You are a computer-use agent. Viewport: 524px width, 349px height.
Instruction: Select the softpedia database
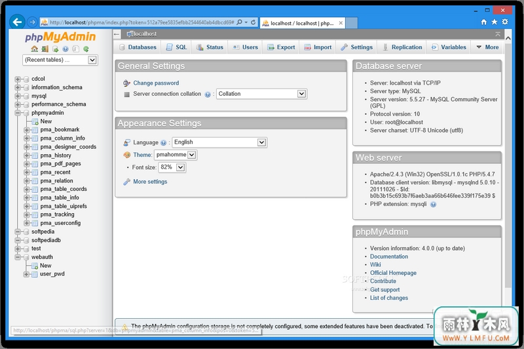click(x=43, y=232)
